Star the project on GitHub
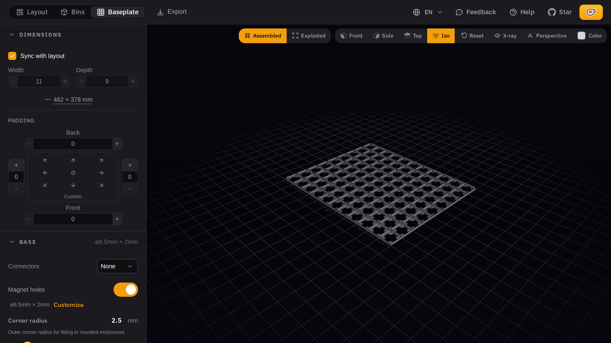The image size is (611, 343). point(560,12)
